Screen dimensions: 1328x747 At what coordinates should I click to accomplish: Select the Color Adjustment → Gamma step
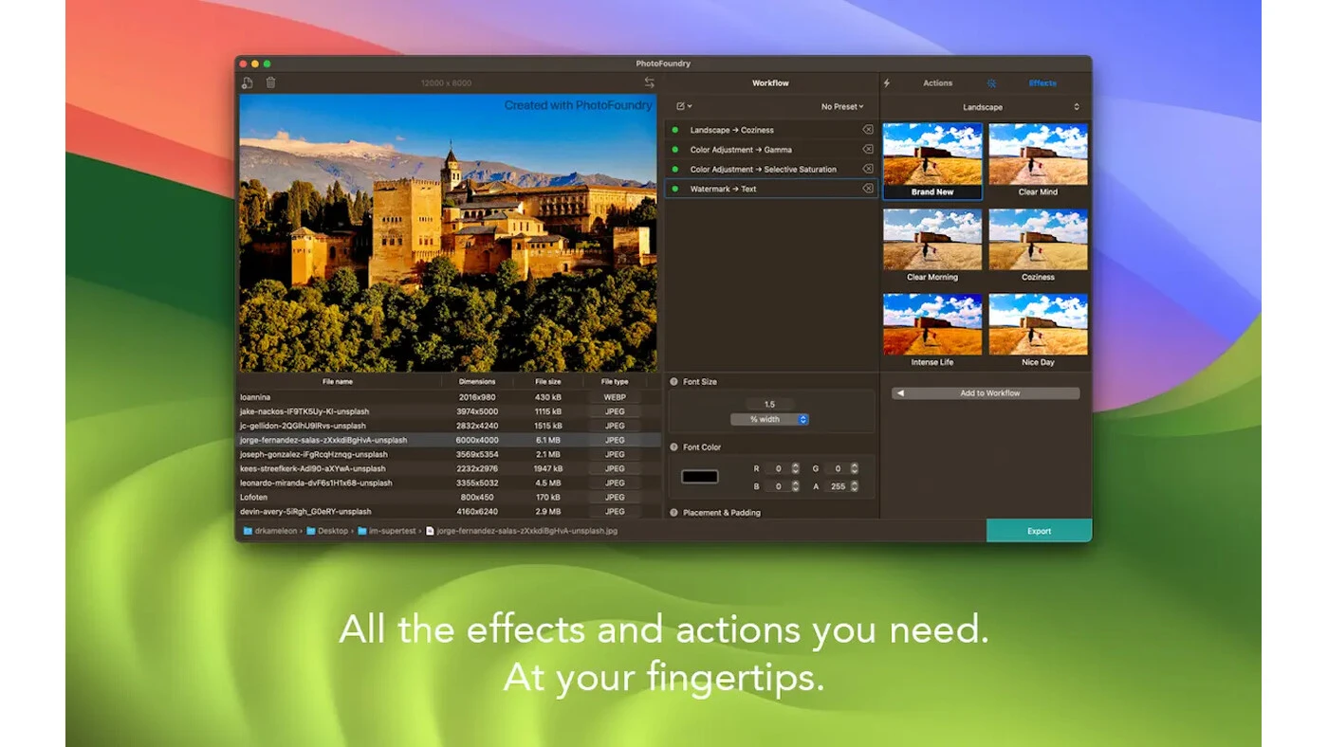770,150
